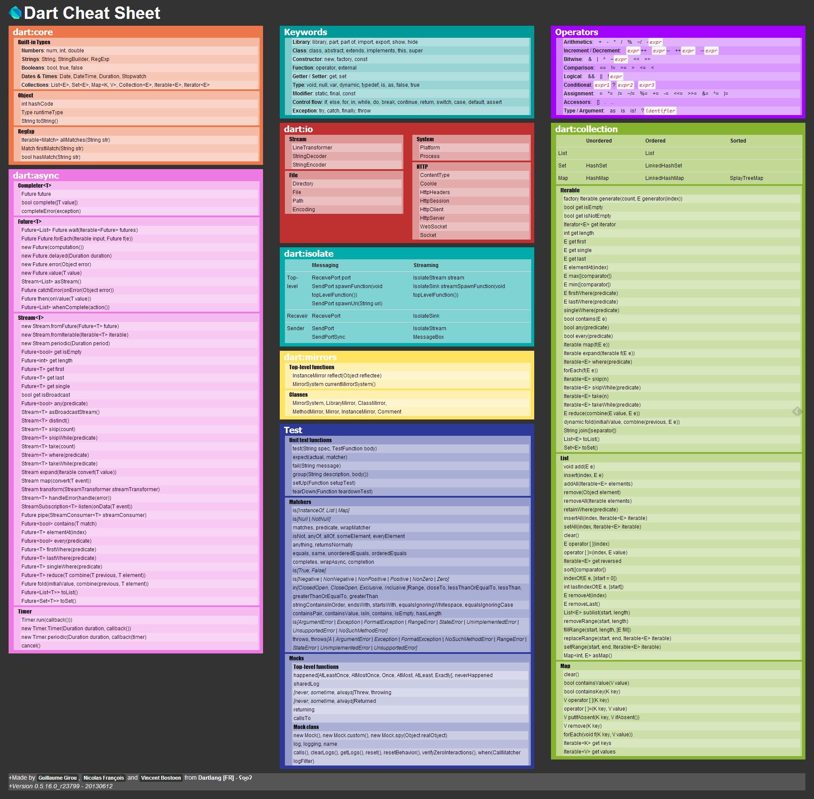
Task: Select the Test panel header
Action: coord(292,430)
